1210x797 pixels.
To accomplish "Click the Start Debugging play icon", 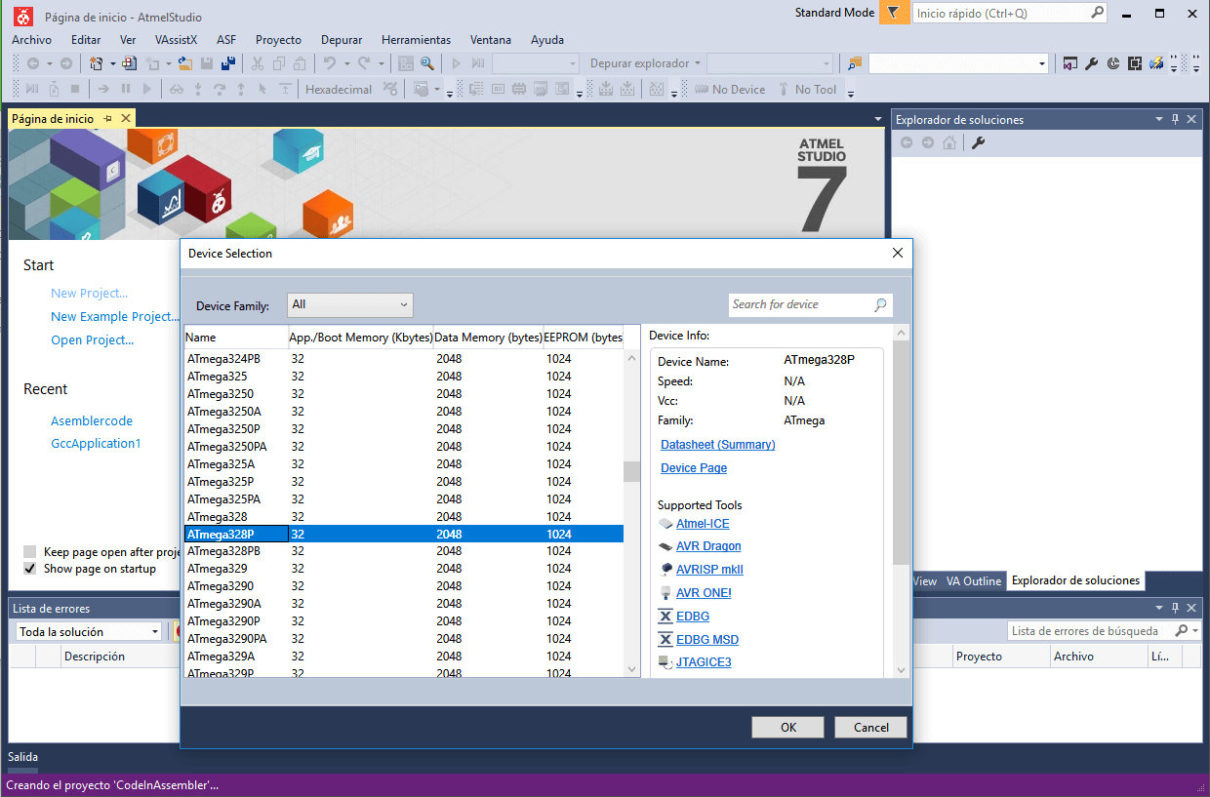I will pos(456,63).
